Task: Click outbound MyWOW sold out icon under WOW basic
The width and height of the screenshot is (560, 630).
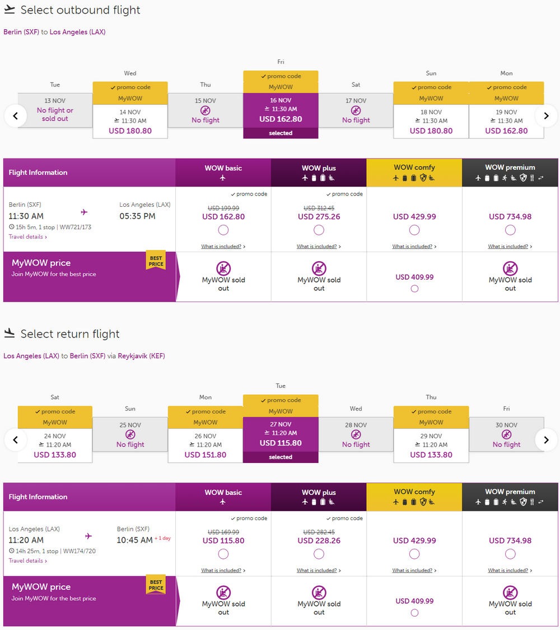Action: coord(223,268)
